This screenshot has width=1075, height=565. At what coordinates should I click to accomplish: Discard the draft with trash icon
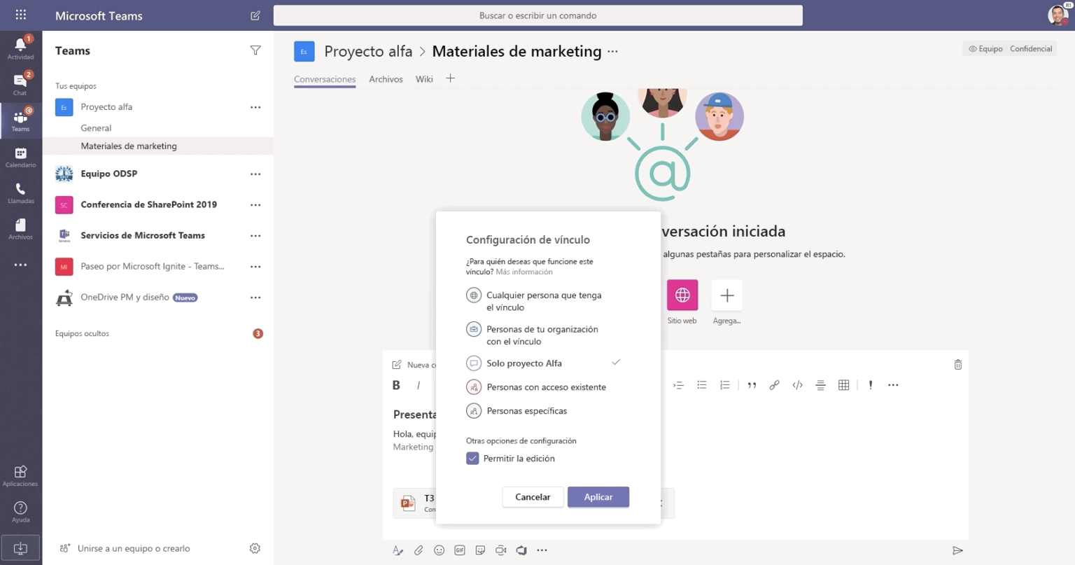coord(957,364)
